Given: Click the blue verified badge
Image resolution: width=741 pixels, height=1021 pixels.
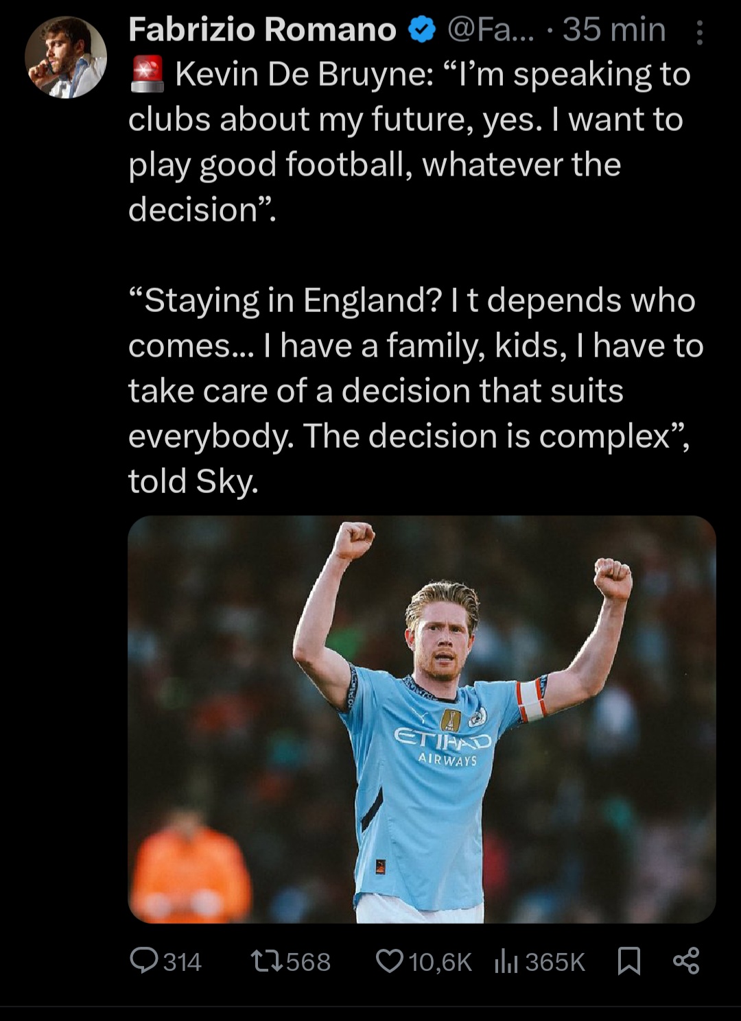Looking at the screenshot, I should [x=422, y=30].
